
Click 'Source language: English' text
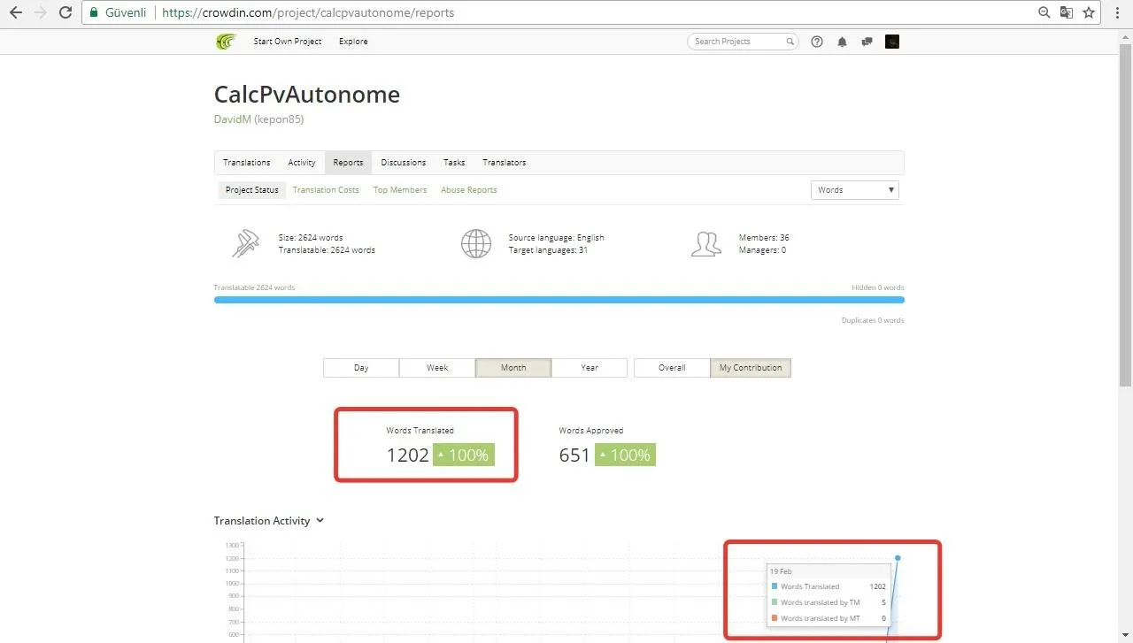coord(556,238)
